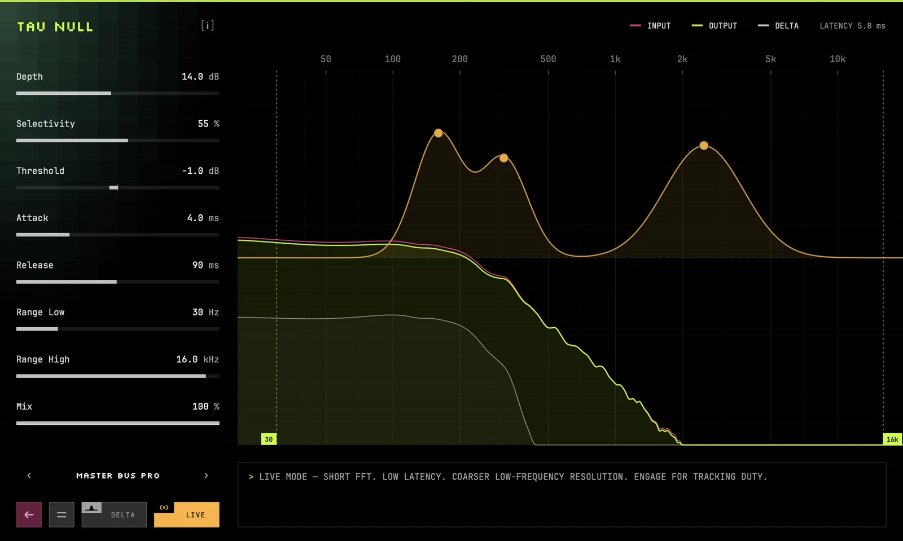The height and width of the screenshot is (541, 903).
Task: Select the orange peak node near 2.5 kHz
Action: pyautogui.click(x=704, y=146)
